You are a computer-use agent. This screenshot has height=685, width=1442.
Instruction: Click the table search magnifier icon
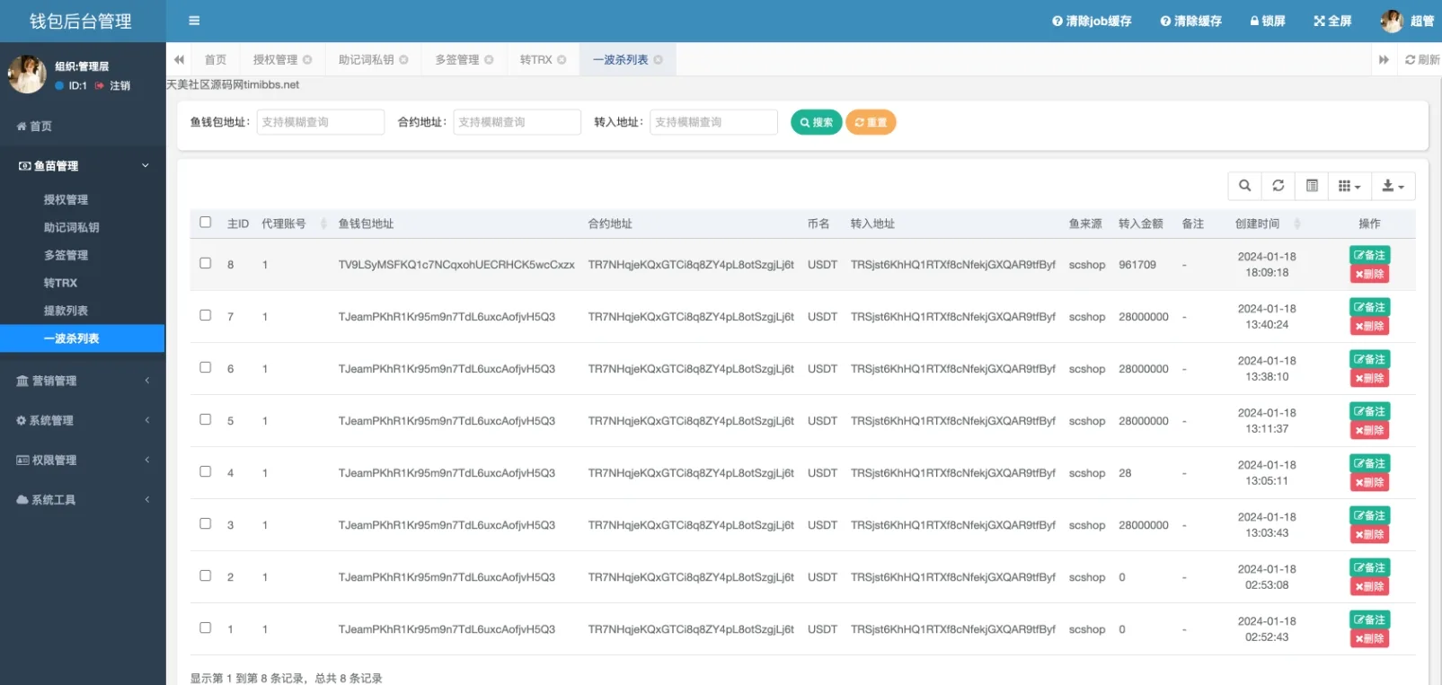click(x=1244, y=186)
